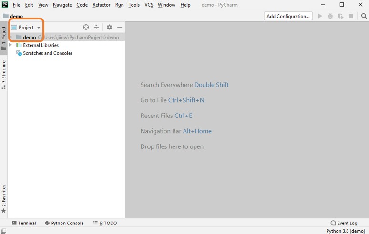Open the Terminal tool window
The image size is (369, 234).
pos(24,223)
